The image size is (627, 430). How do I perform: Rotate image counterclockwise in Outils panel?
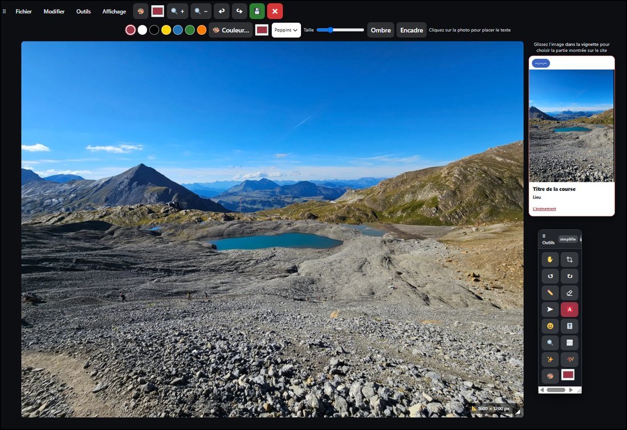click(550, 276)
